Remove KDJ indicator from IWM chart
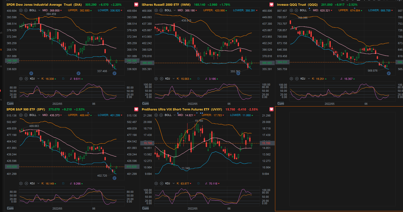This screenshot has width=403, height=212. [162, 79]
